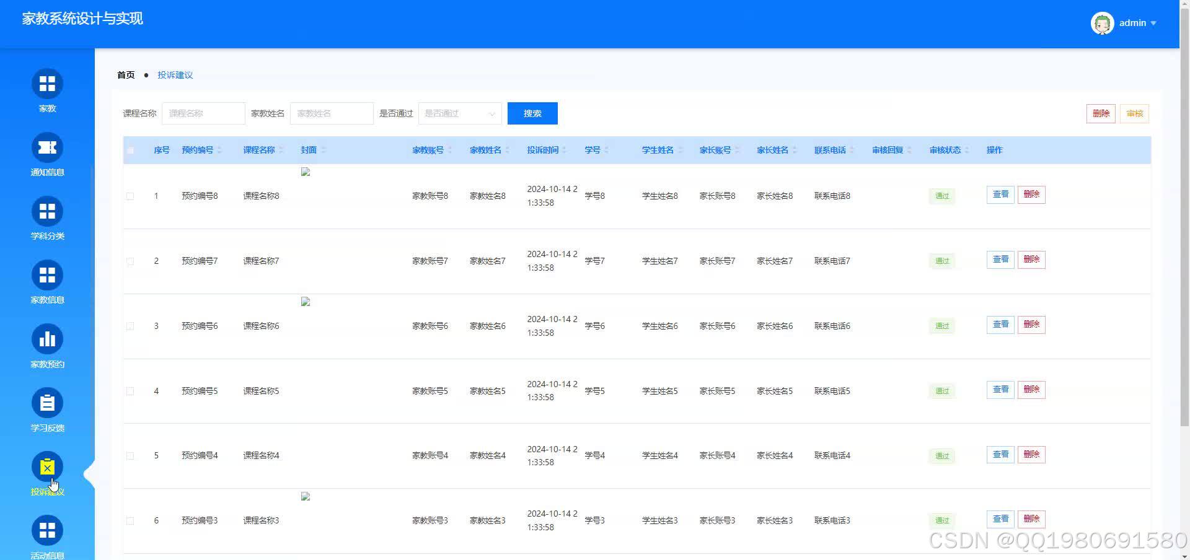Open the 活动信息 sidebar icon
This screenshot has height=560, width=1190.
click(x=47, y=531)
